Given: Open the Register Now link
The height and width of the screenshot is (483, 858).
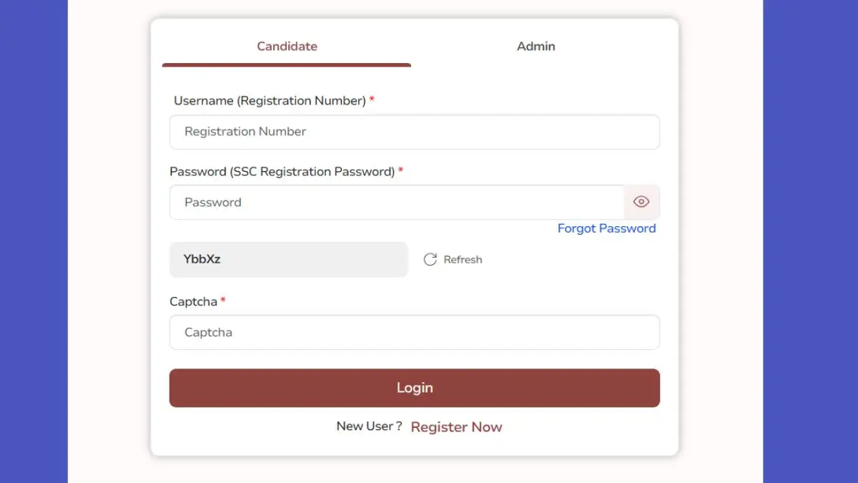Looking at the screenshot, I should click(456, 427).
